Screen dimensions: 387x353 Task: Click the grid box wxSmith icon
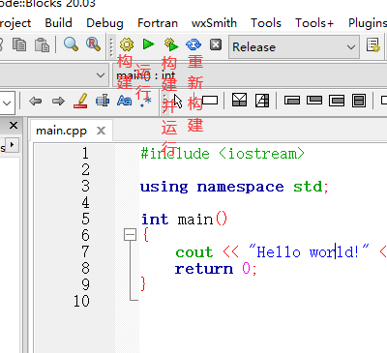coord(262,101)
